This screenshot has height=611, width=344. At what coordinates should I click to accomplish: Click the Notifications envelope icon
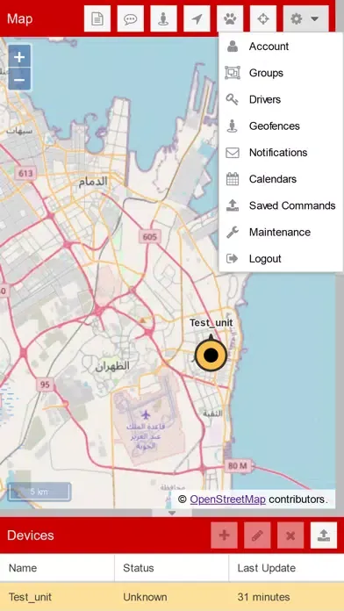pos(233,153)
